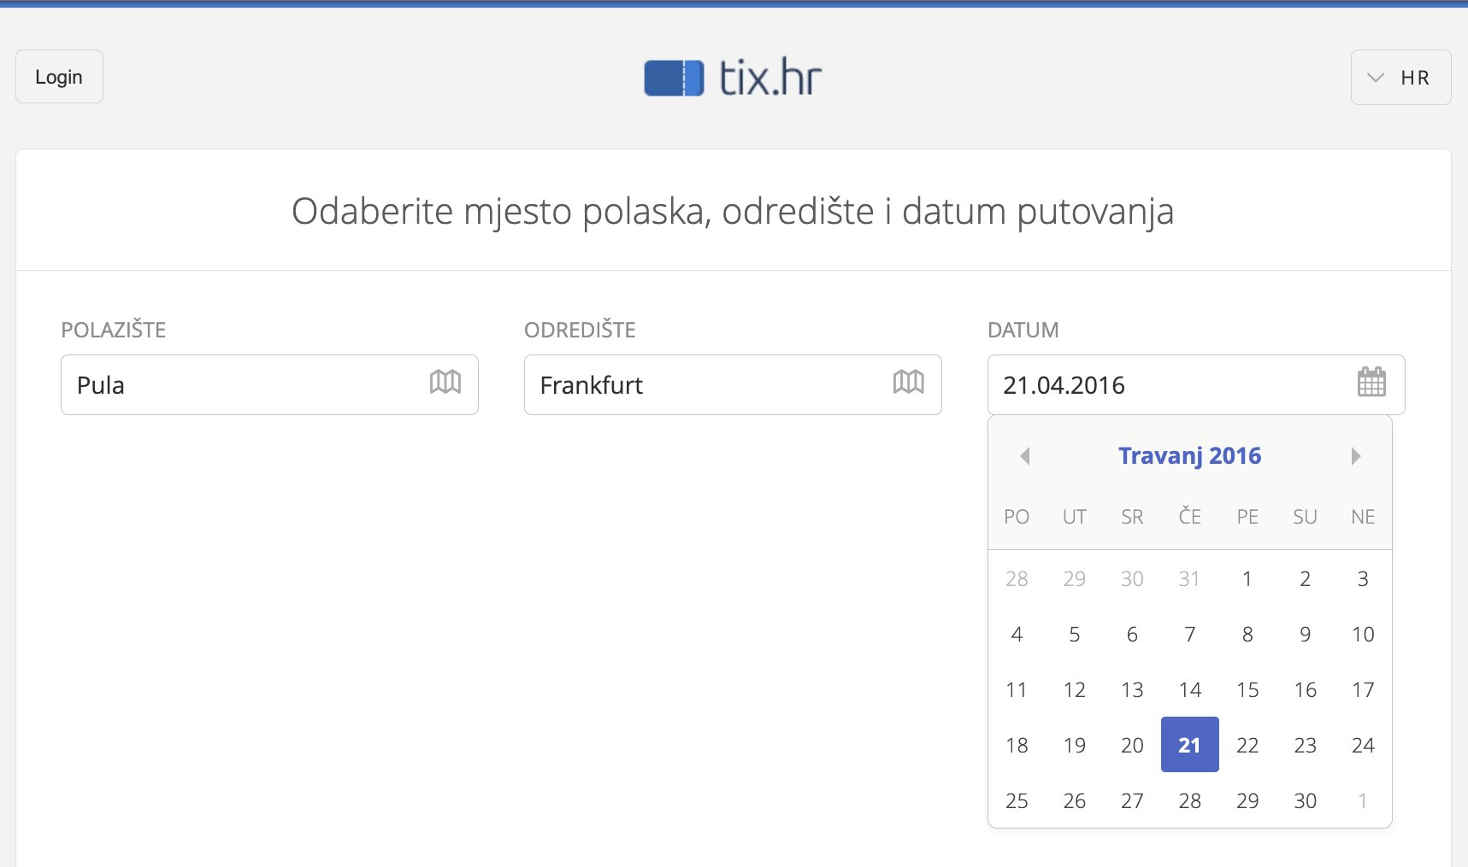Pick date 26 in the calendar
The width and height of the screenshot is (1468, 867).
(1075, 800)
